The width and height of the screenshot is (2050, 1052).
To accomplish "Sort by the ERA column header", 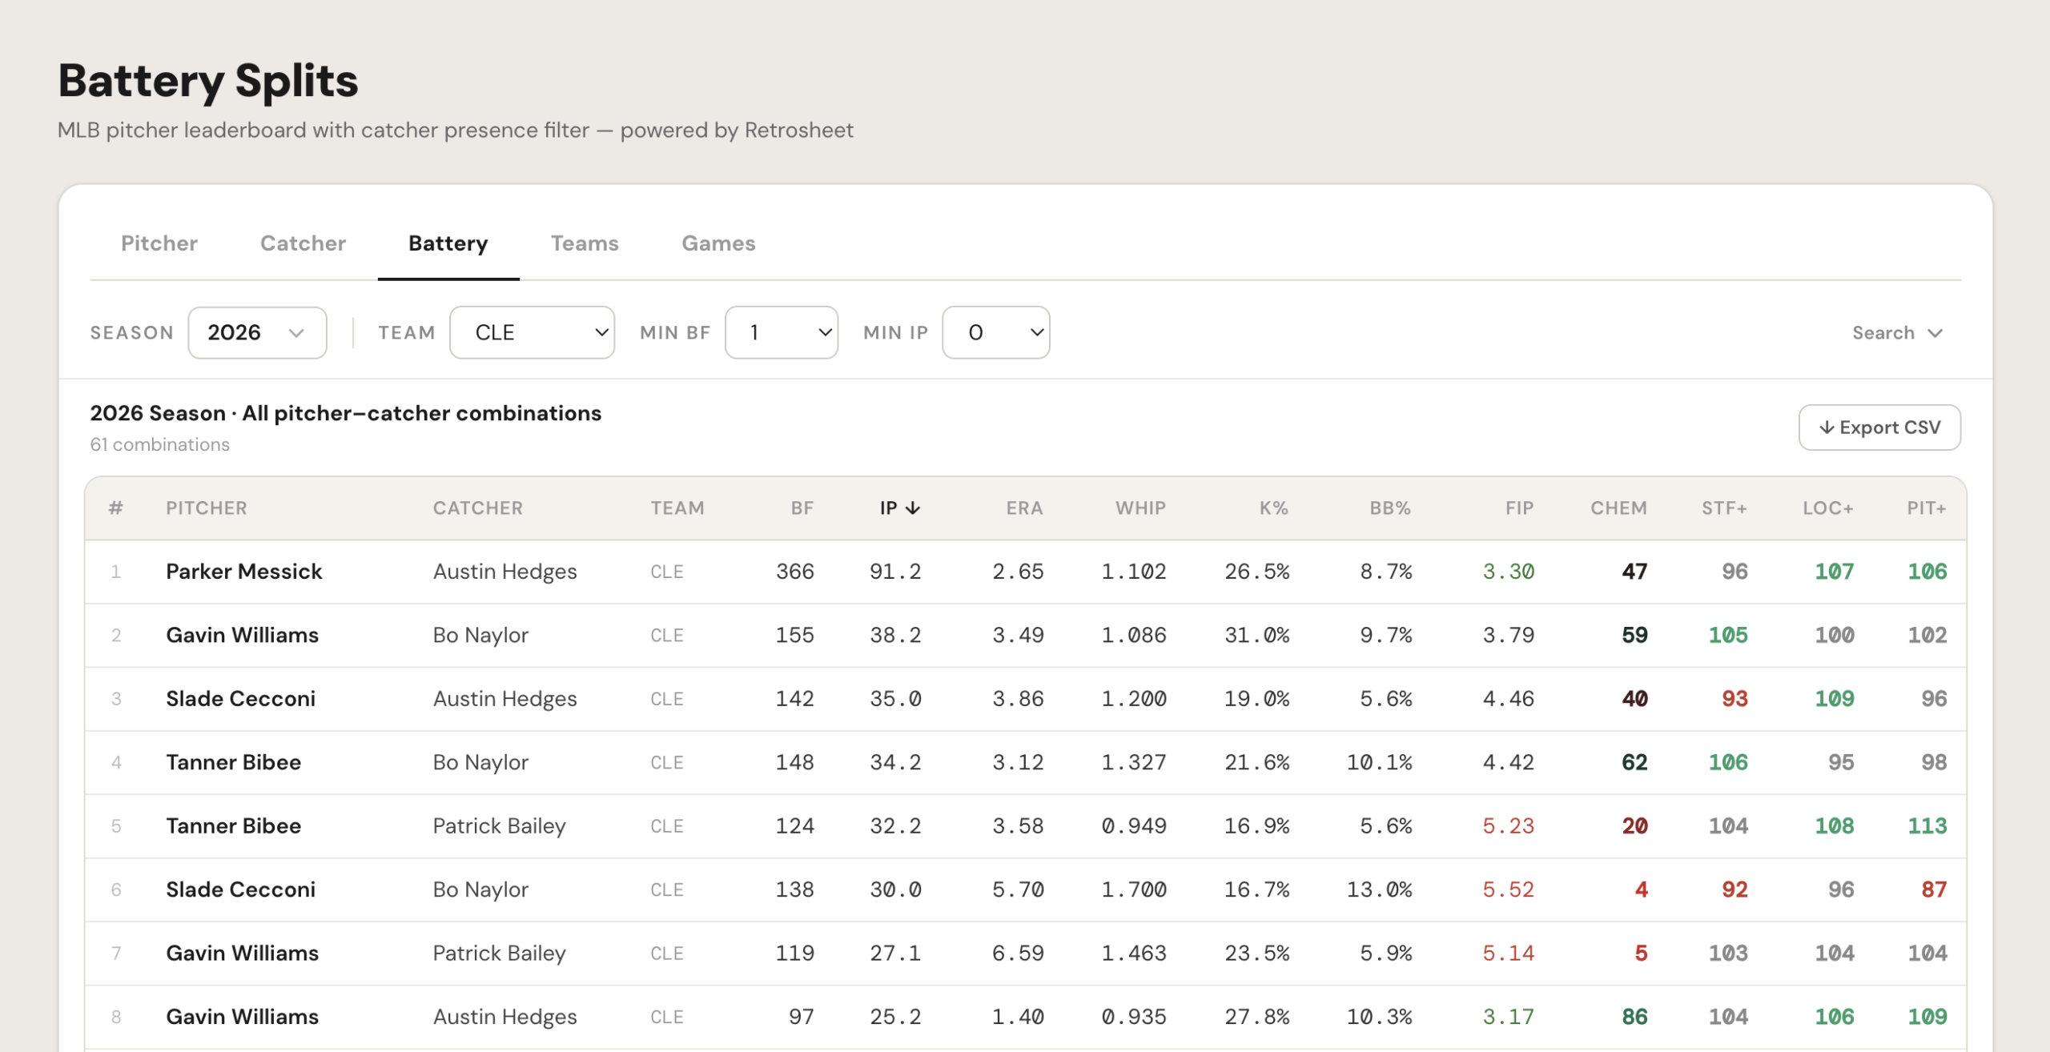I will click(x=1024, y=508).
